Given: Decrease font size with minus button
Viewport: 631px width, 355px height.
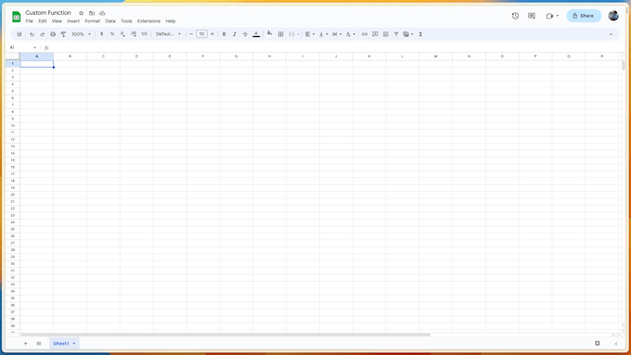Looking at the screenshot, I should point(191,34).
